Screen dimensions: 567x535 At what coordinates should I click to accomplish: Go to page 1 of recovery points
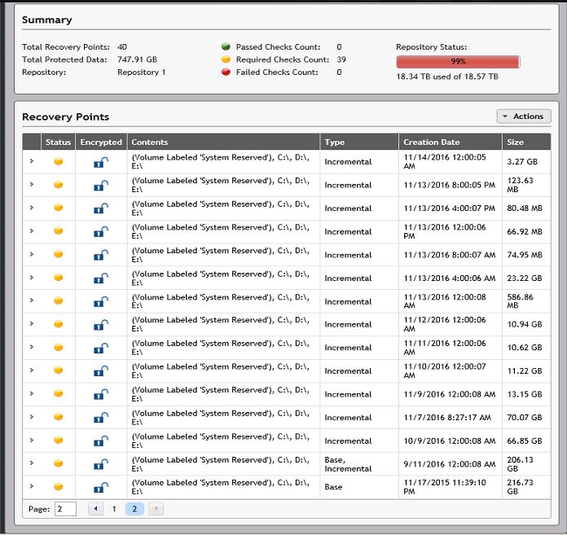pos(114,509)
